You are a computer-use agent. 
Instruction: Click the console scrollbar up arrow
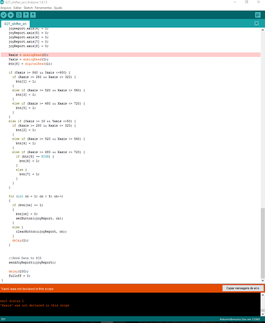(x=262, y=295)
